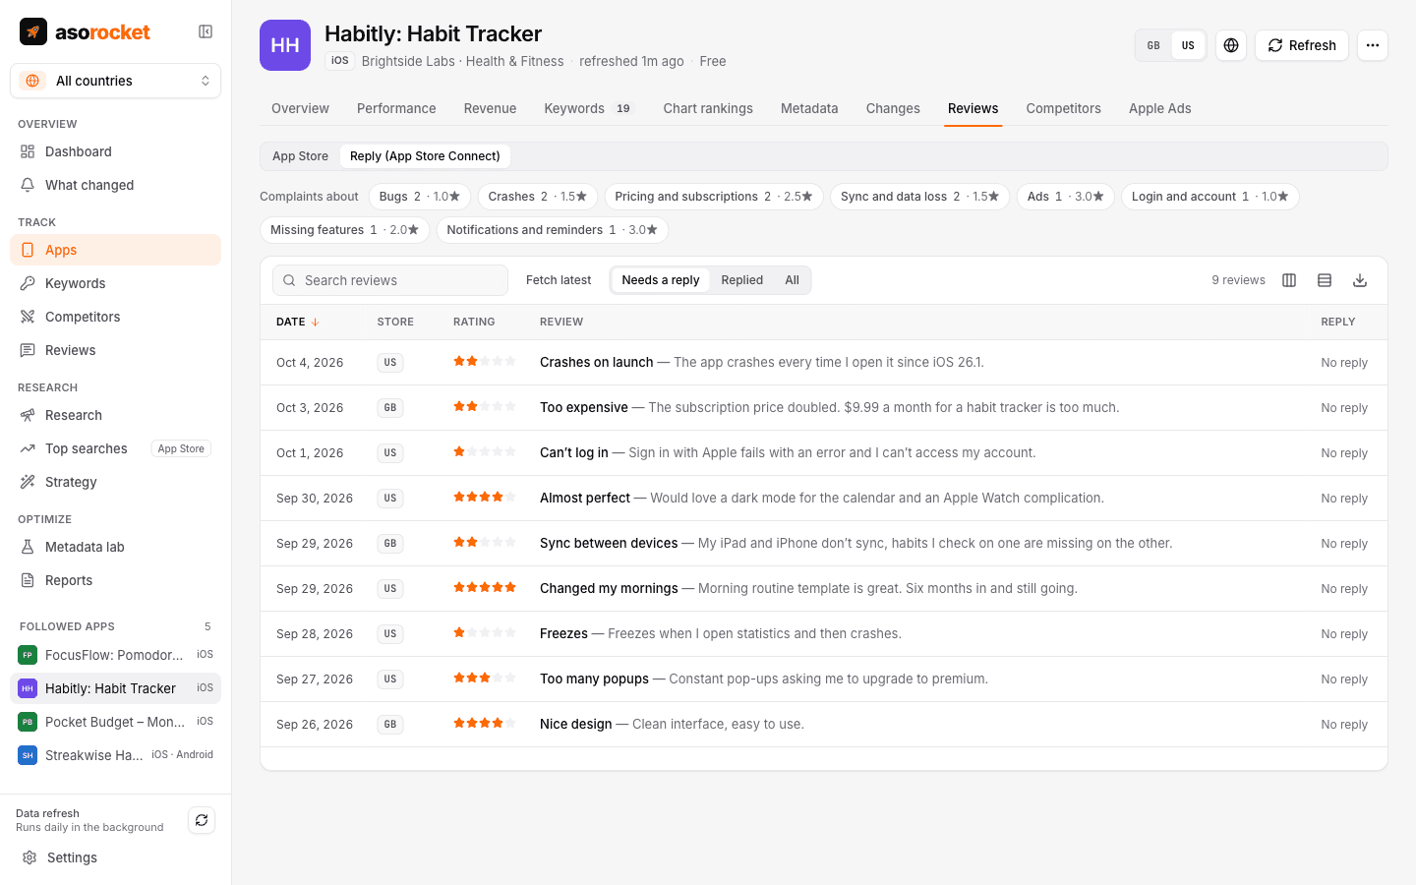Select Habitly: Habit Tracker in followed apps
Image resolution: width=1416 pixels, height=885 pixels.
pos(115,688)
